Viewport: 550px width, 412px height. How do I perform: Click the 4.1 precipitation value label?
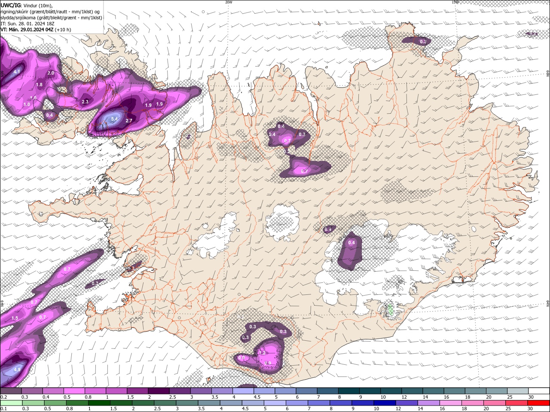point(17,72)
